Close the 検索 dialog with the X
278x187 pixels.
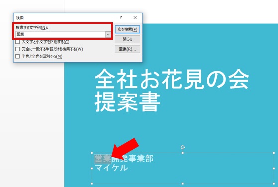coord(135,18)
